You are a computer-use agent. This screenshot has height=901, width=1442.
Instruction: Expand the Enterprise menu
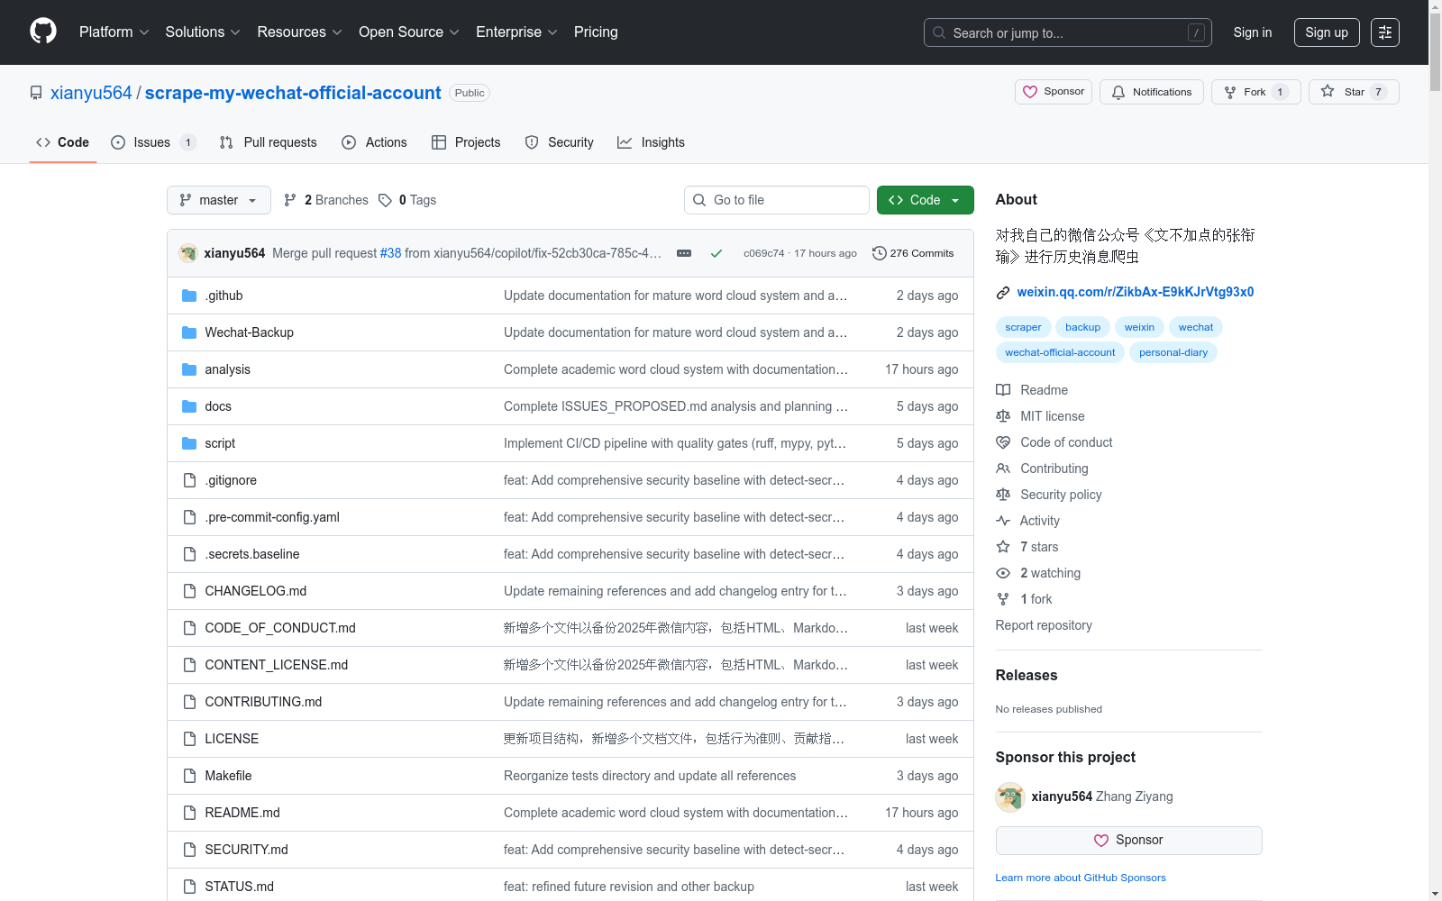point(516,32)
